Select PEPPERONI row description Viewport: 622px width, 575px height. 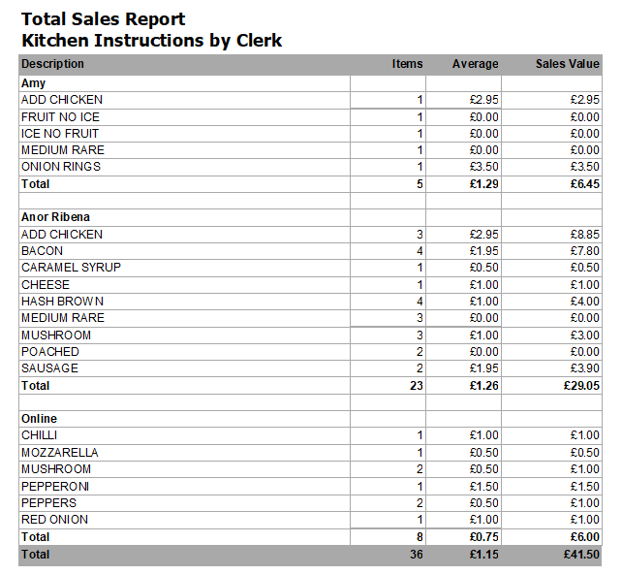point(55,487)
